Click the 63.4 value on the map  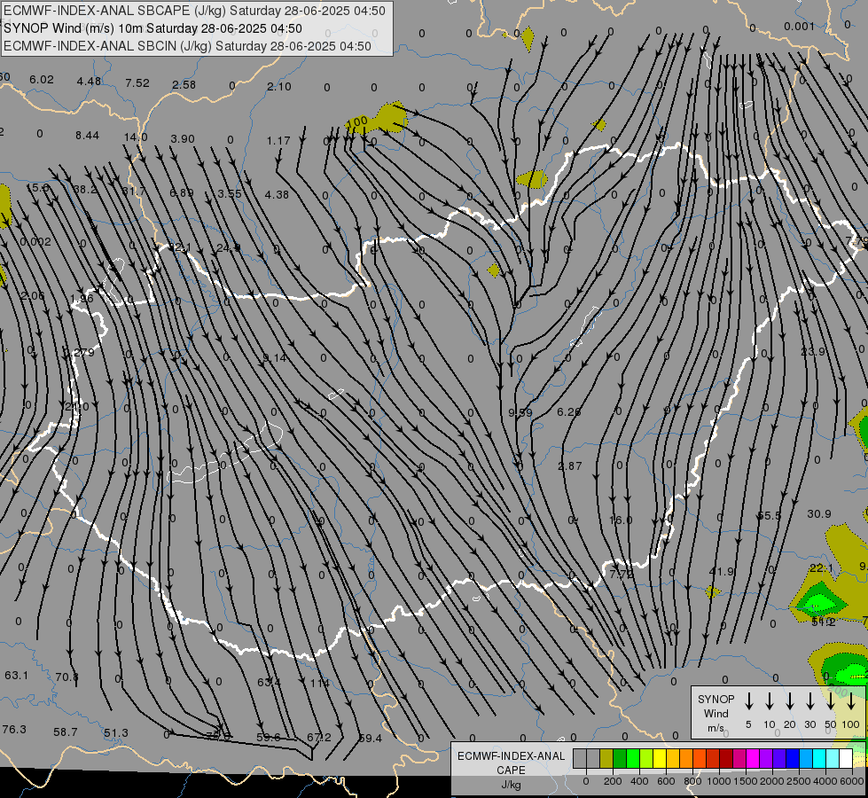click(269, 682)
